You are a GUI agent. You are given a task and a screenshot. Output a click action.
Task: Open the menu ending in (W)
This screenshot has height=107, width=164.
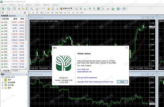coord(46,5)
